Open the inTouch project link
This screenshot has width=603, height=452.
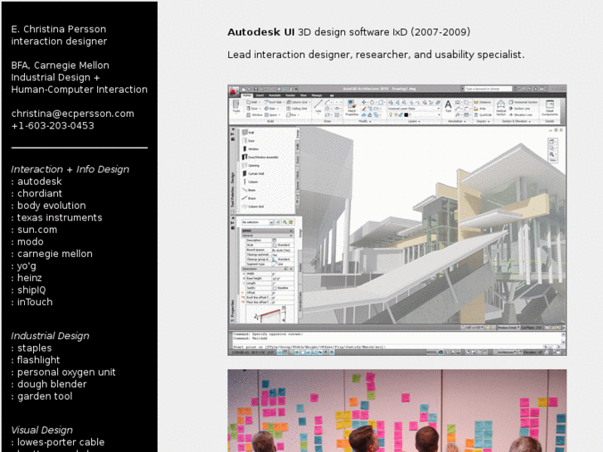pyautogui.click(x=35, y=302)
